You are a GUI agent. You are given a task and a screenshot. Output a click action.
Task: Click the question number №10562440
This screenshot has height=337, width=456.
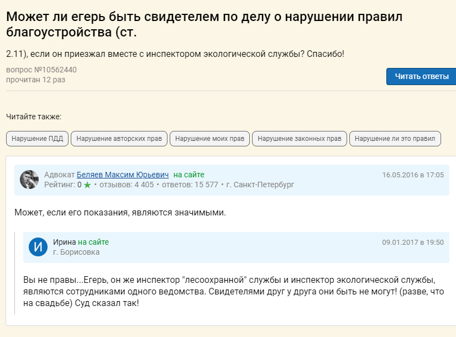(41, 70)
